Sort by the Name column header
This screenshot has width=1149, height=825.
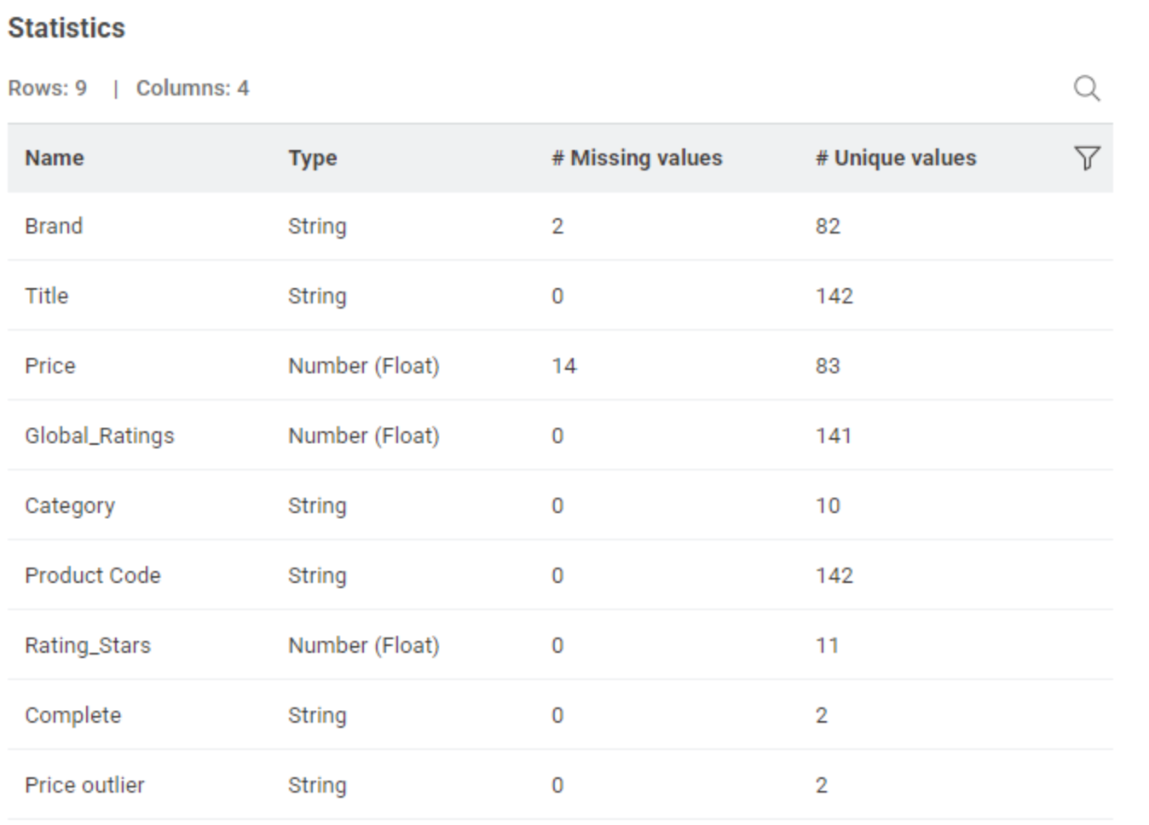point(55,158)
